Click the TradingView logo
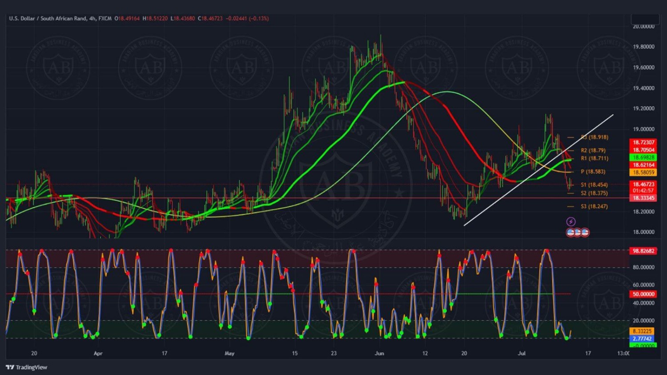667x375 pixels. click(x=27, y=367)
